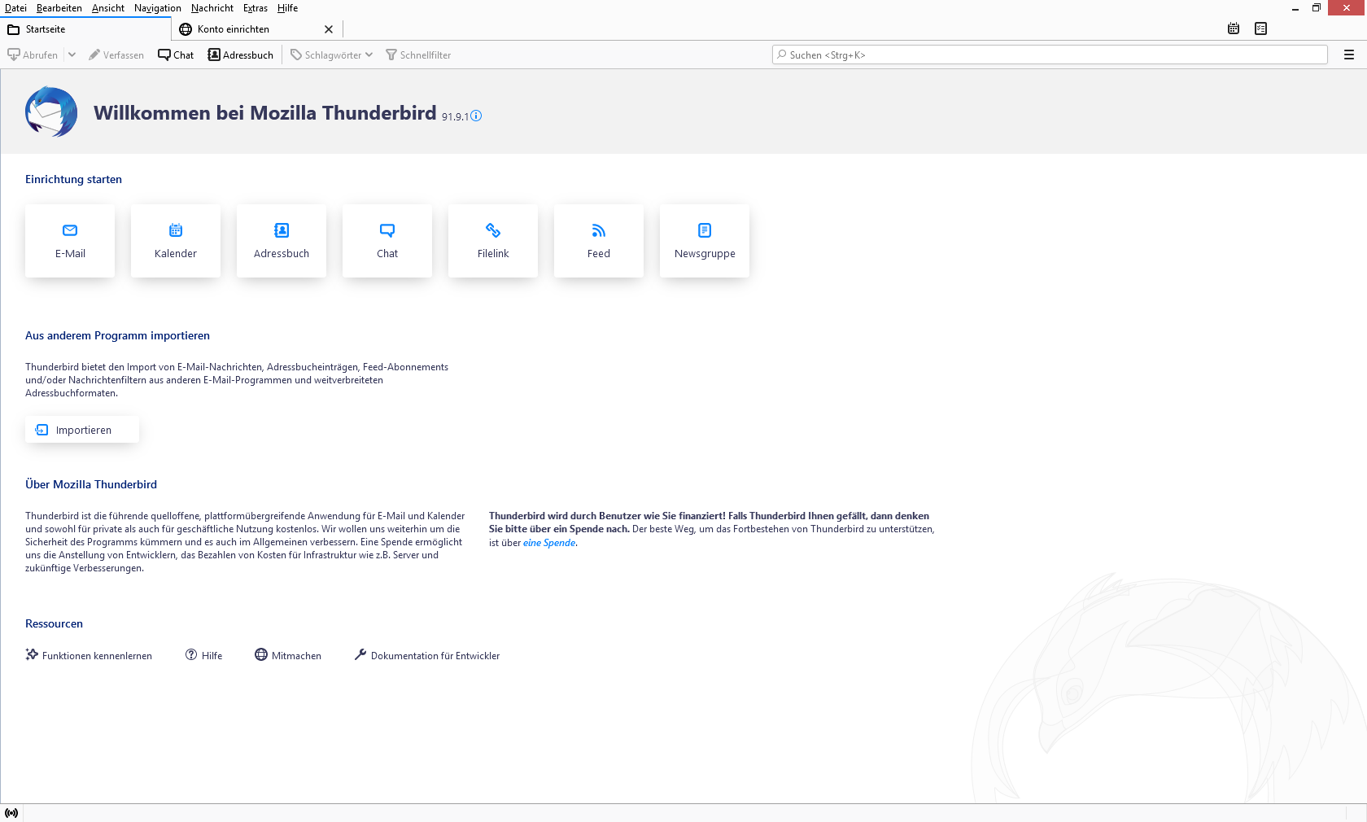
Task: Open the Newsgruppe setup card
Action: click(705, 241)
